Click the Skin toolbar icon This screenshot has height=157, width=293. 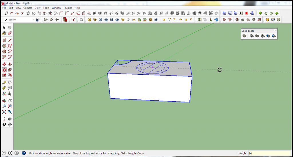[224, 13]
